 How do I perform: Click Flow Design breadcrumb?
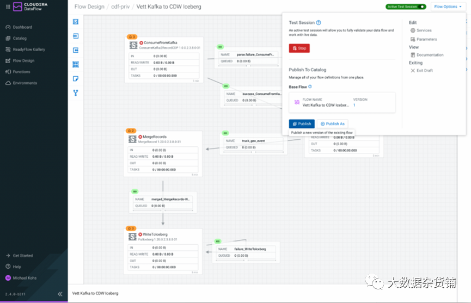pos(89,7)
